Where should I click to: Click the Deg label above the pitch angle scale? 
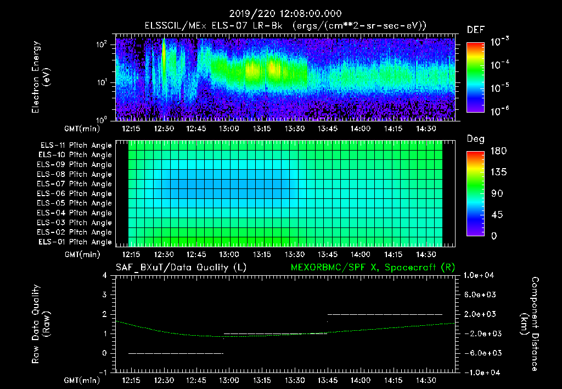(476, 139)
